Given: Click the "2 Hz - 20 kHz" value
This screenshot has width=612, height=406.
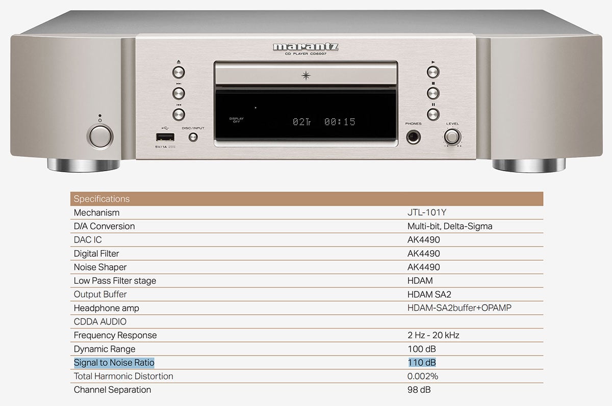Looking at the screenshot, I should point(433,335).
